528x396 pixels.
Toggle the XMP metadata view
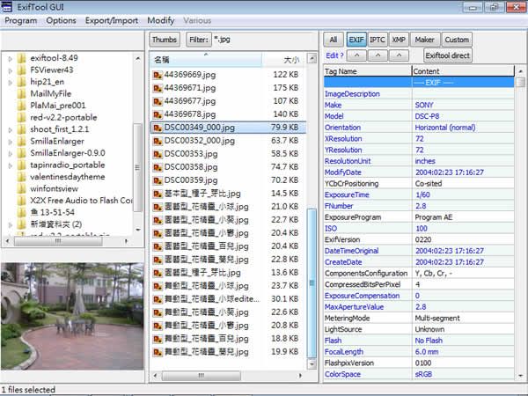pyautogui.click(x=399, y=40)
